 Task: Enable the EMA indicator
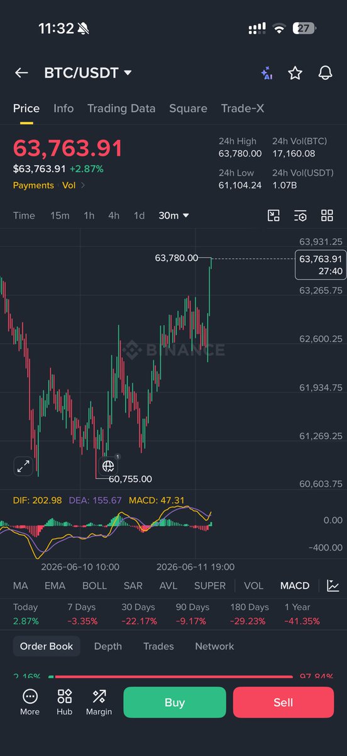click(x=55, y=585)
